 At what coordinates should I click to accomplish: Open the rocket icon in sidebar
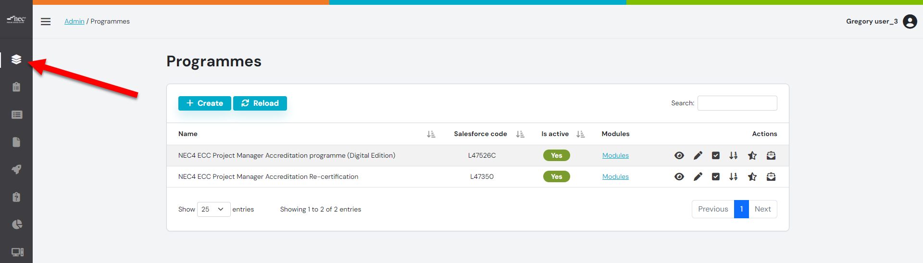pyautogui.click(x=16, y=169)
